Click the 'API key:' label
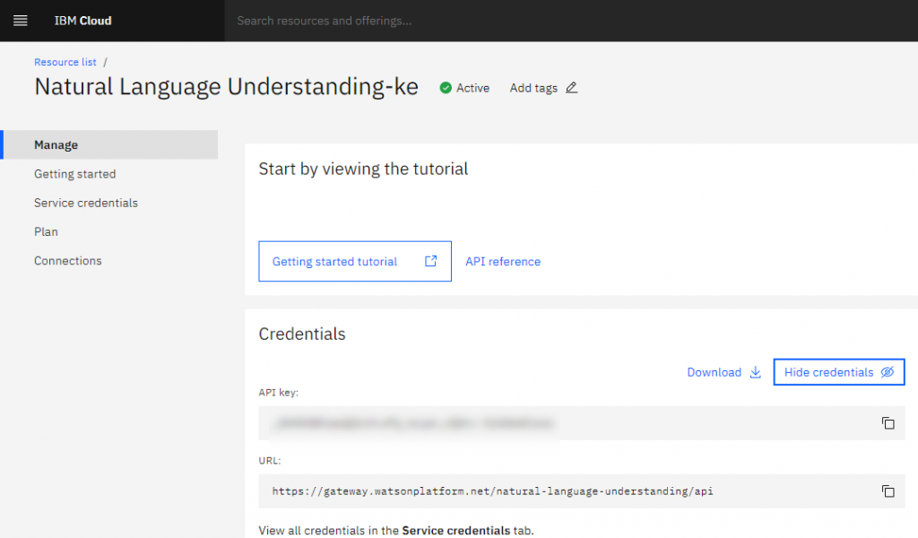918x538 pixels. pyautogui.click(x=278, y=392)
